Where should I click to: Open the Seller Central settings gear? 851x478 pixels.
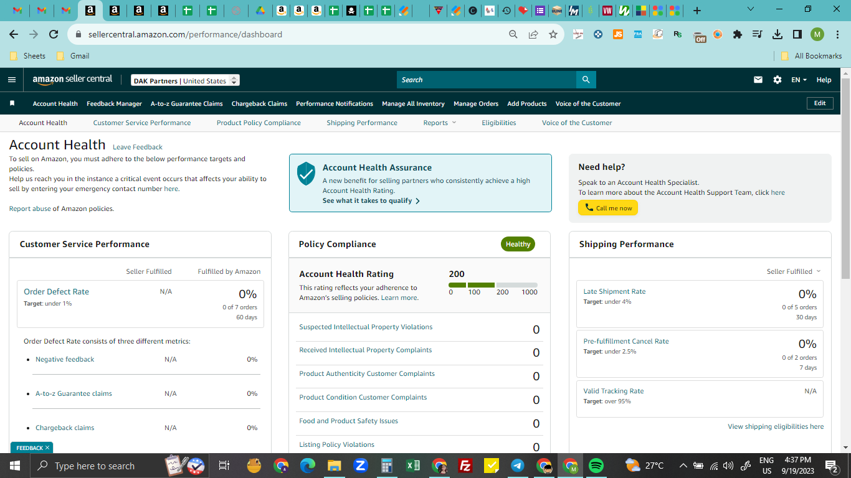click(777, 80)
